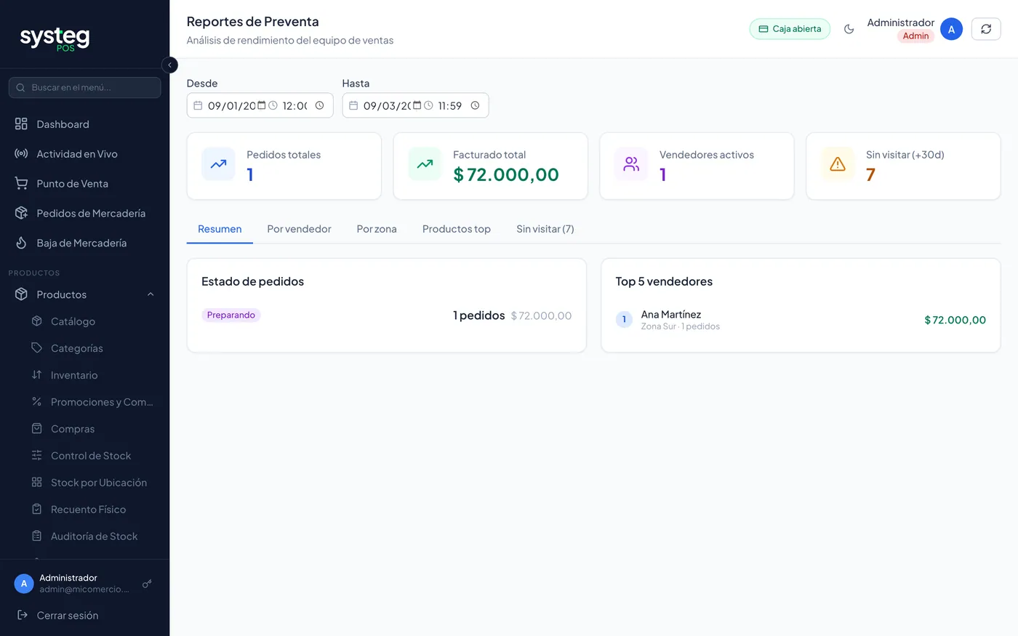Image resolution: width=1018 pixels, height=636 pixels.
Task: Click the rank 1 badge for Ana Martínez
Action: (624, 320)
